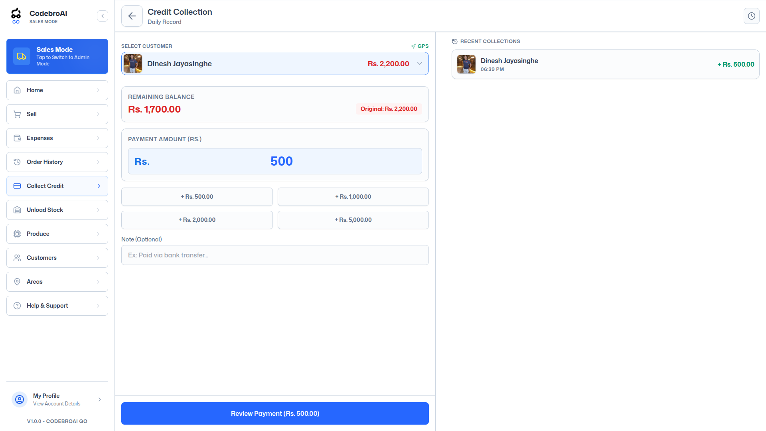The width and height of the screenshot is (766, 431).
Task: Add Rs. 5,000.00 quick amount
Action: pyautogui.click(x=353, y=220)
